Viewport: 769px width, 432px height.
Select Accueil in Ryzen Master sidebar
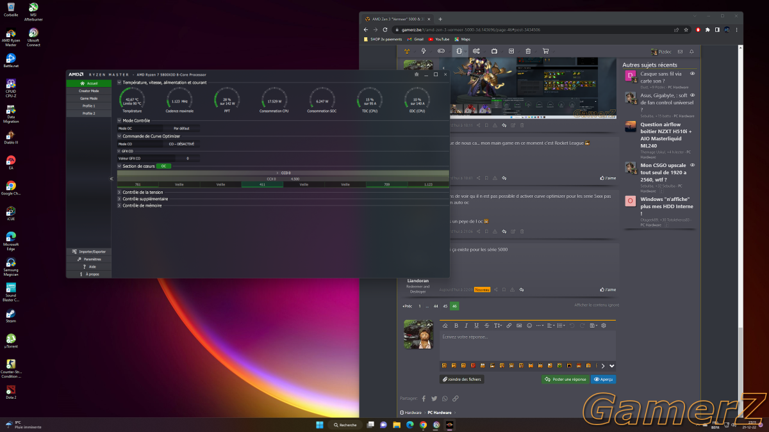(88, 83)
